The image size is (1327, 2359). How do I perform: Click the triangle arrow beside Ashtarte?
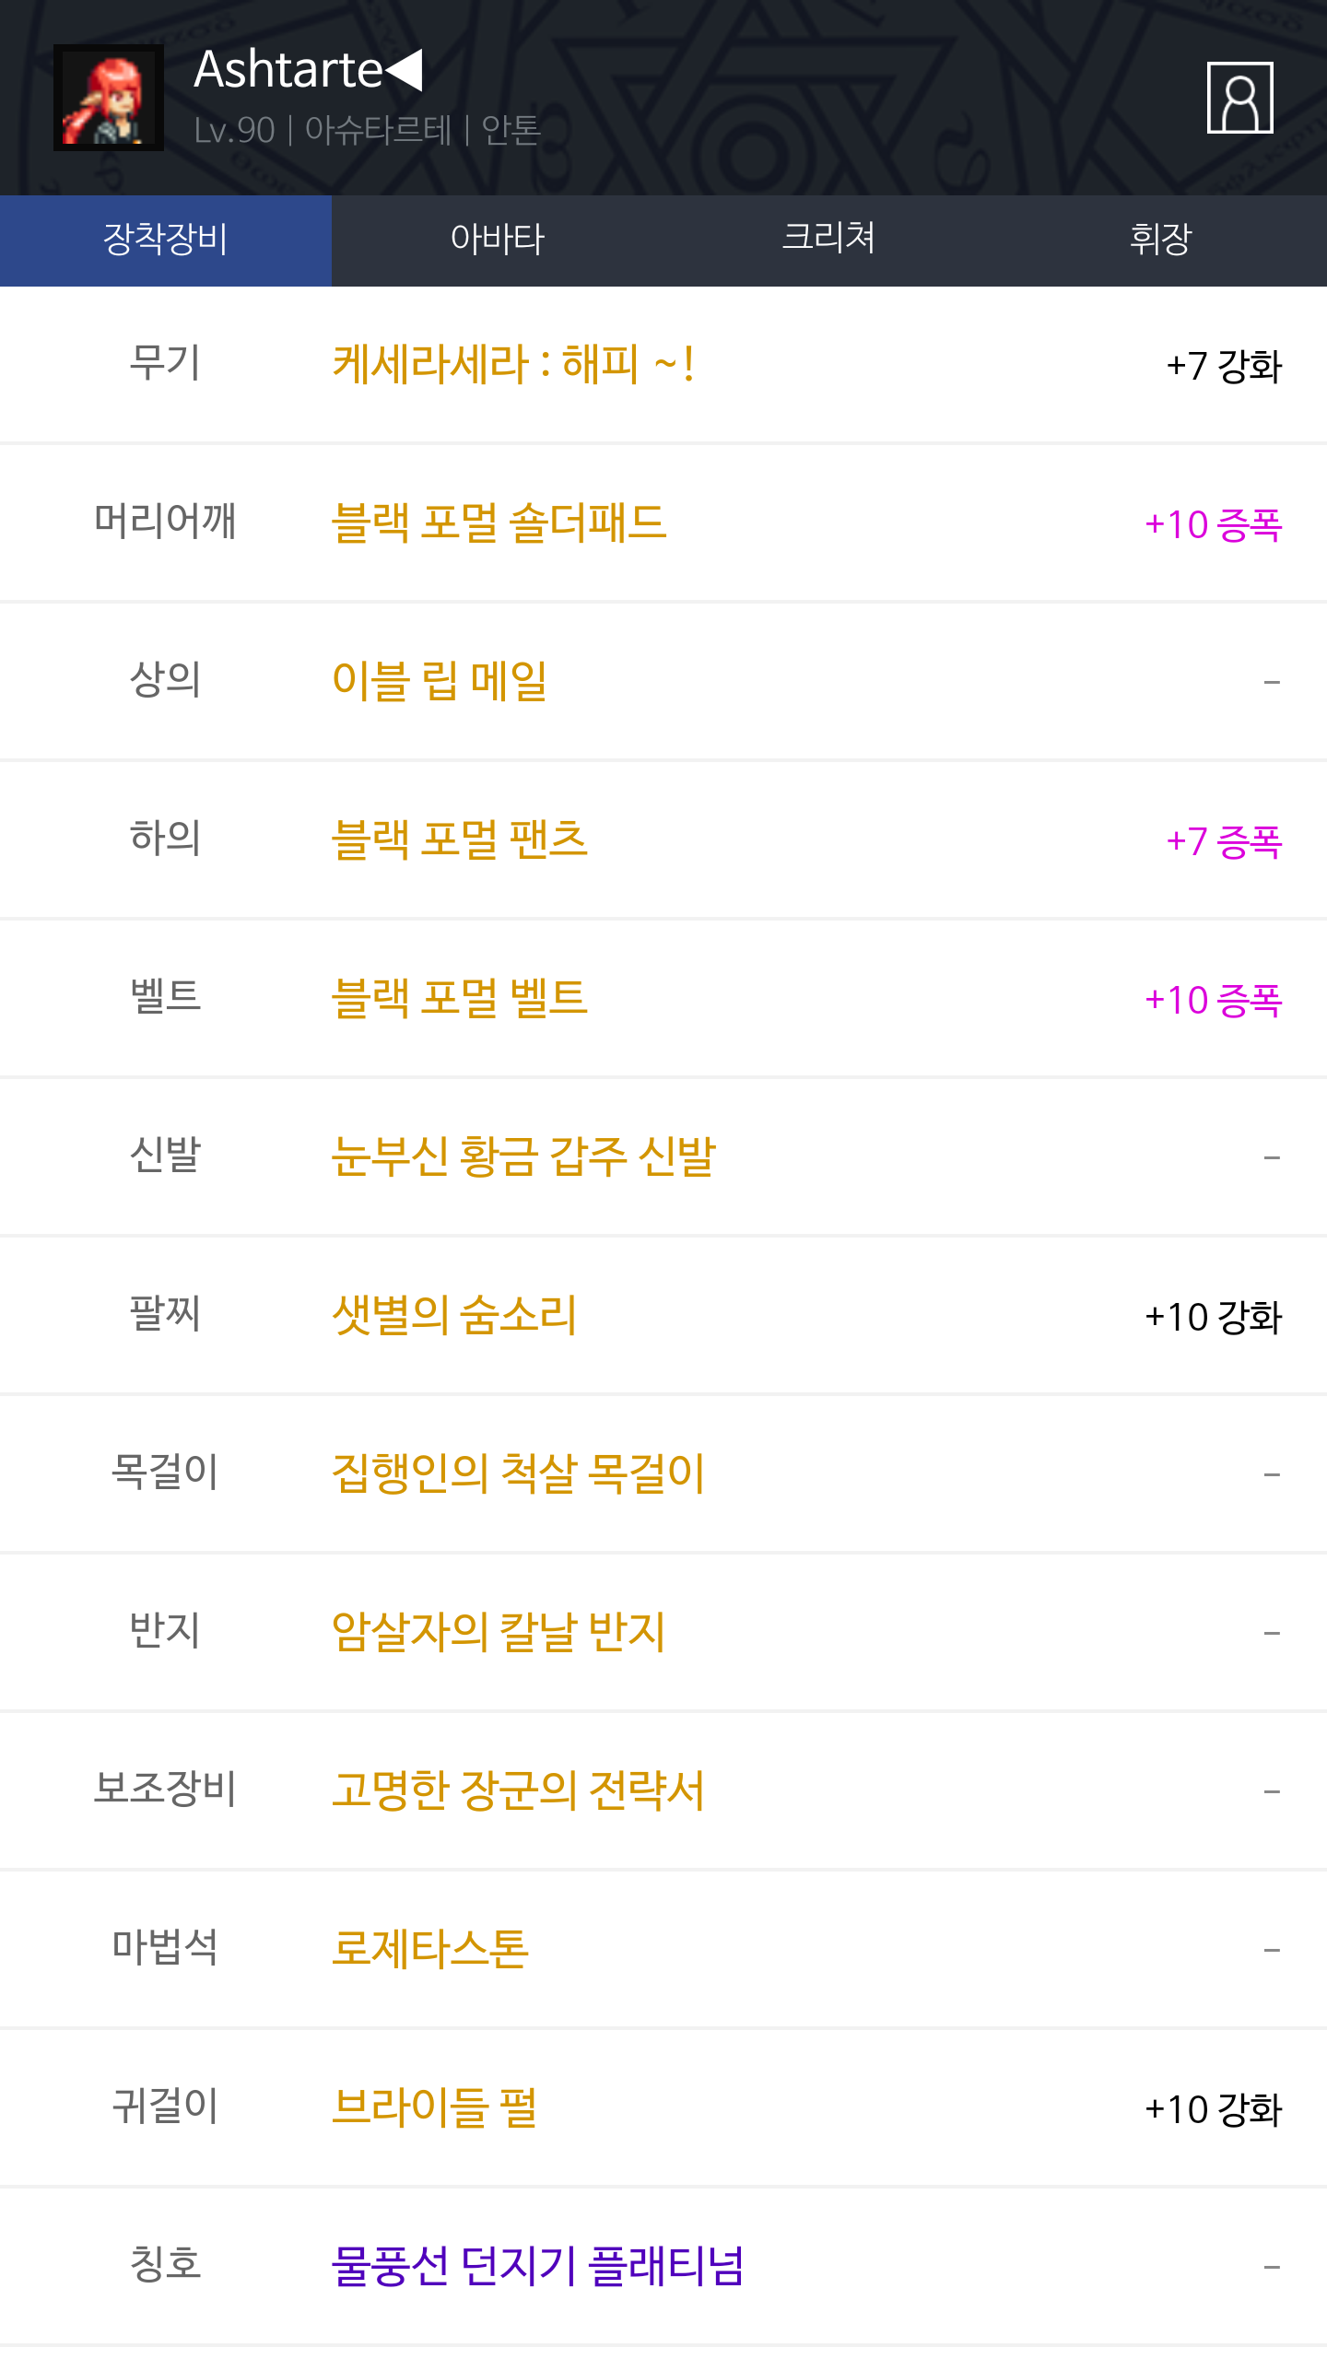tap(405, 70)
